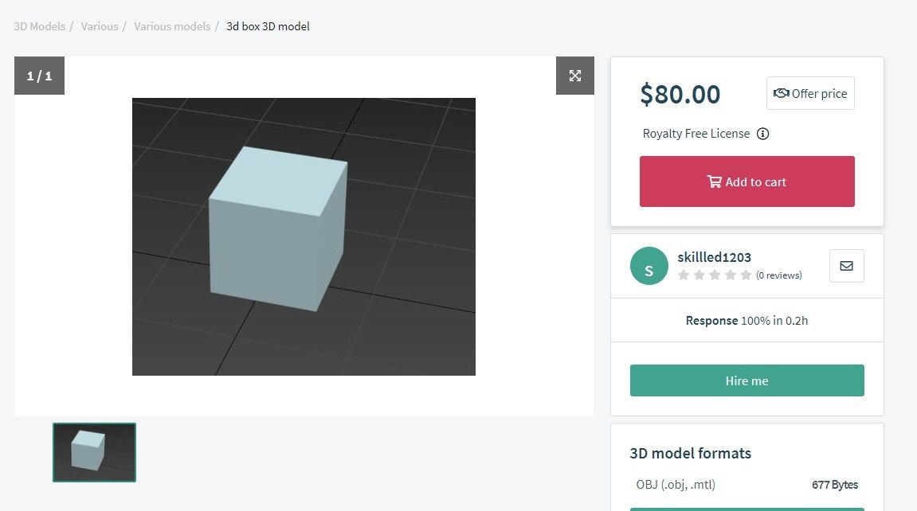Click the handshake icon in Offer price
Viewport: 917px width, 511px height.
coord(782,93)
